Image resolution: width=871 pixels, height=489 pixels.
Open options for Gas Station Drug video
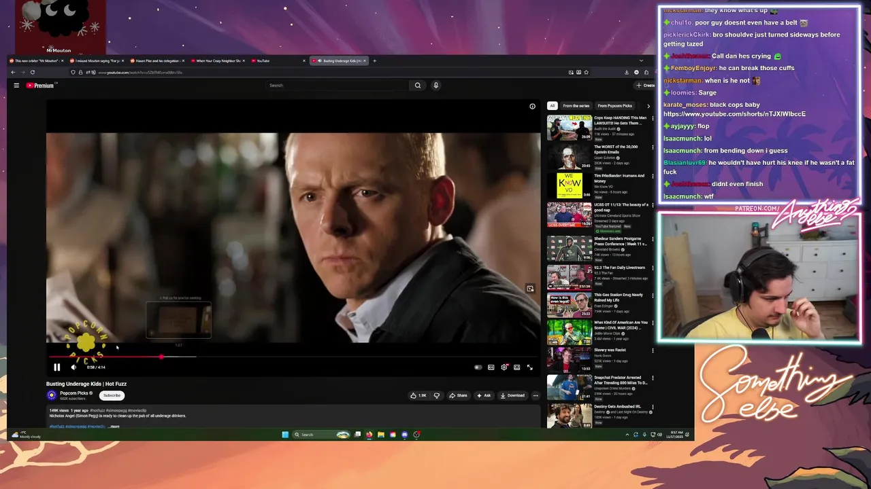[x=653, y=296]
